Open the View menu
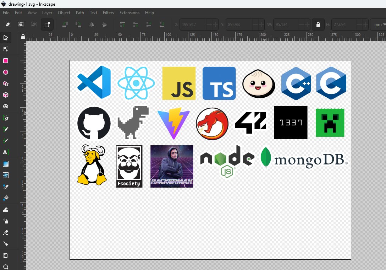Screen dimensions: 386x270 point(32,12)
